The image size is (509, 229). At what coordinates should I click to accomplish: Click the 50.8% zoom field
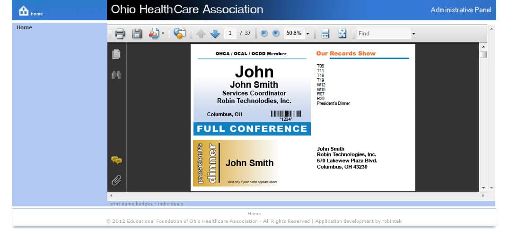(x=294, y=33)
